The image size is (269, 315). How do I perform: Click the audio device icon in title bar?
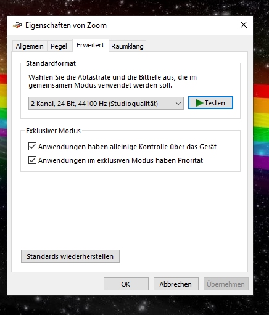click(x=17, y=25)
